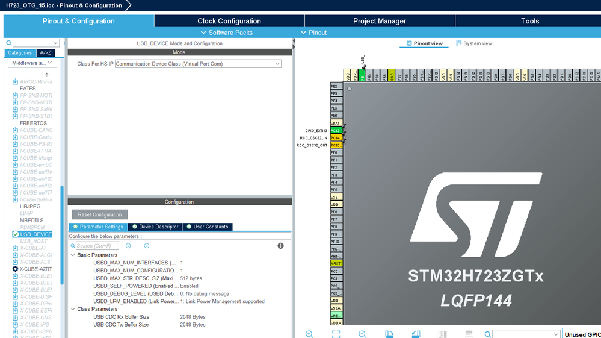Select FREERTOS middleware

33,123
